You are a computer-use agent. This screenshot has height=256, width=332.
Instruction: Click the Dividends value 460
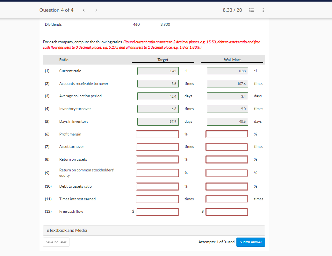[x=136, y=24]
